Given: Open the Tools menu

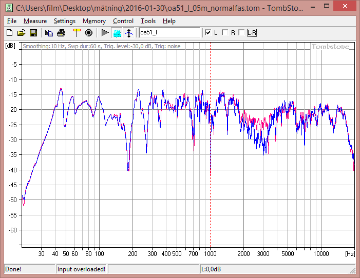Looking at the screenshot, I should pyautogui.click(x=148, y=21).
